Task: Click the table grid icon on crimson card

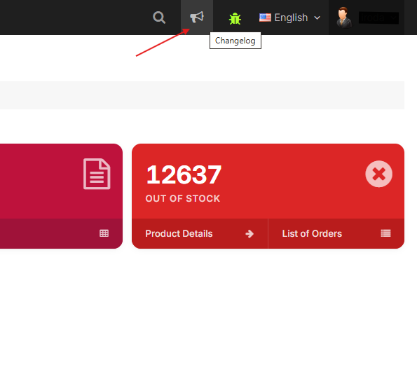Action: pyautogui.click(x=104, y=233)
